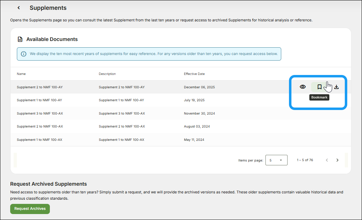The image size is (362, 220).
Task: Download Supplement 2 to NMF 100-AY
Action: 336,87
